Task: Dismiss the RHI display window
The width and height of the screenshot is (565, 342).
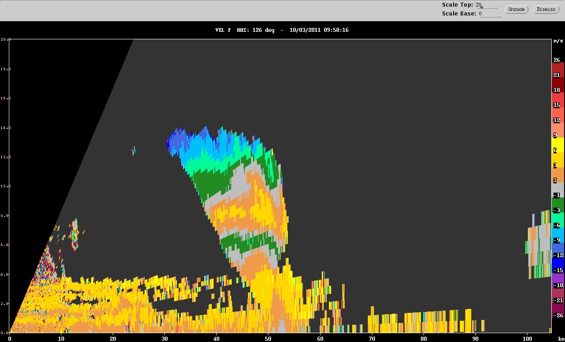Action: 546,9
